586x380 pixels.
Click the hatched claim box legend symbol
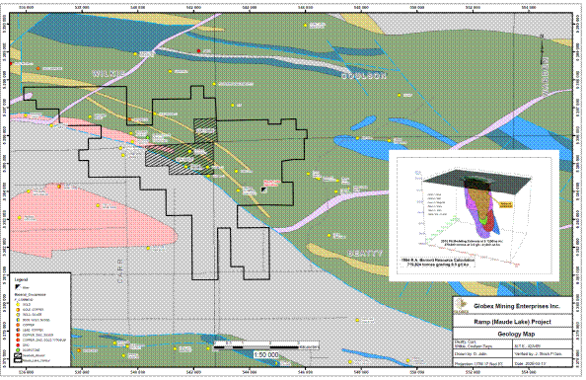(x=18, y=355)
